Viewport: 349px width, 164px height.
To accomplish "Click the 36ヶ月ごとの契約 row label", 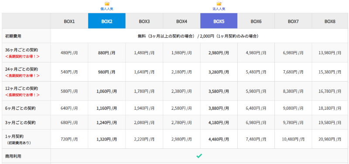I will (x=21, y=50).
